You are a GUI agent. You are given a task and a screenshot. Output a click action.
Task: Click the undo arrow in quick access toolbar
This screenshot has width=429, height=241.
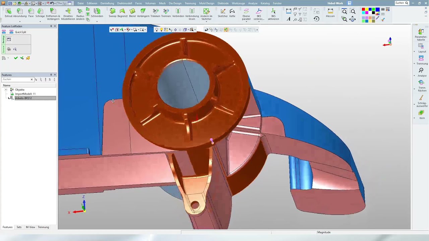pyautogui.click(x=52, y=3)
